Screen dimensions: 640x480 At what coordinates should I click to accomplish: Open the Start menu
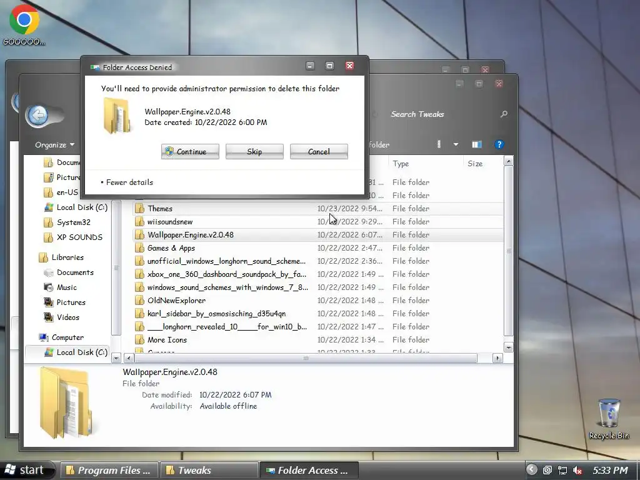(27, 470)
